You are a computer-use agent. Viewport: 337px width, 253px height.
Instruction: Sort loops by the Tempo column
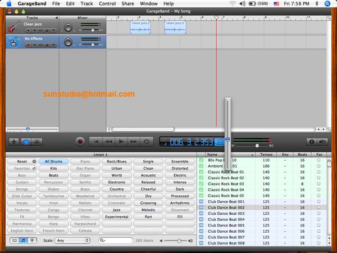(266, 155)
